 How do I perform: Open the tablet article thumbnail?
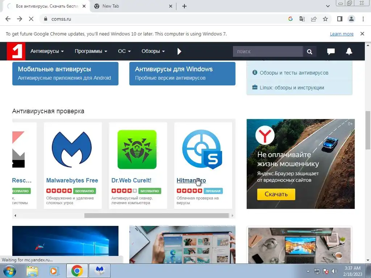[182, 244]
